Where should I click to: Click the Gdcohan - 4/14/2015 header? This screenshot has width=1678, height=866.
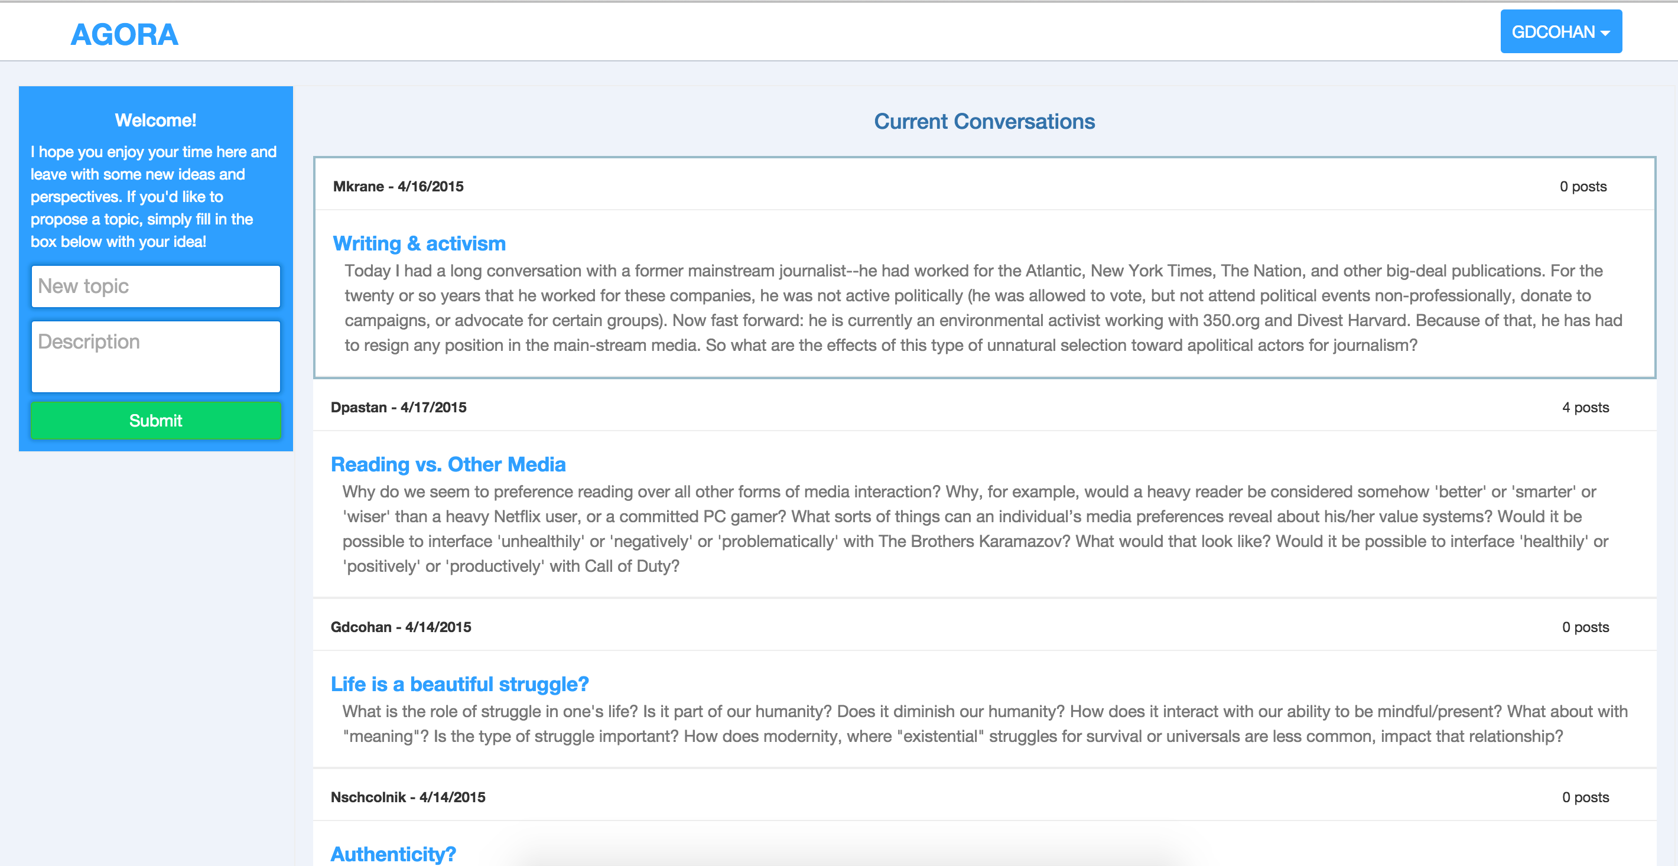(x=401, y=628)
